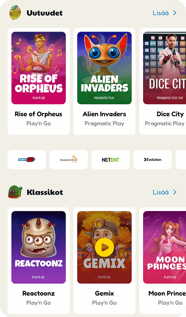Screen dimensions: 186x317
Task: Expand Klassikot with the chevron arrow
Action: pos(175,192)
